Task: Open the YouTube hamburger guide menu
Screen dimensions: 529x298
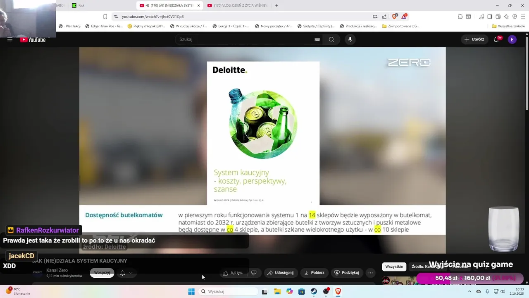Action: [10, 39]
